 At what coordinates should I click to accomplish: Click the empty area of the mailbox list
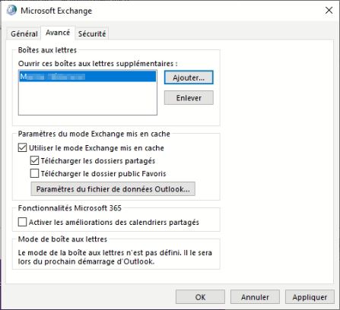click(87, 99)
